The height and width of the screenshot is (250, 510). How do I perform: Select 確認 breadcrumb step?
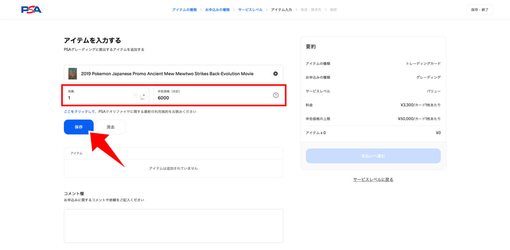point(333,10)
